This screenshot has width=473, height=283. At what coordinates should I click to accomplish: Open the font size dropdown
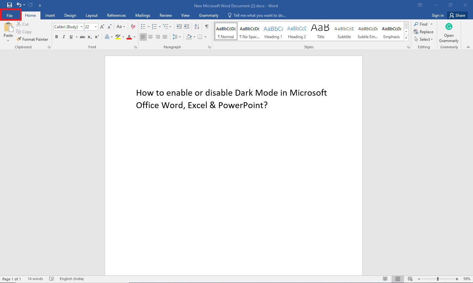(96, 27)
